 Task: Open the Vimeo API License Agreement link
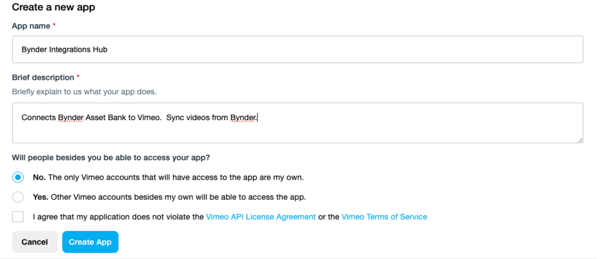[261, 217]
